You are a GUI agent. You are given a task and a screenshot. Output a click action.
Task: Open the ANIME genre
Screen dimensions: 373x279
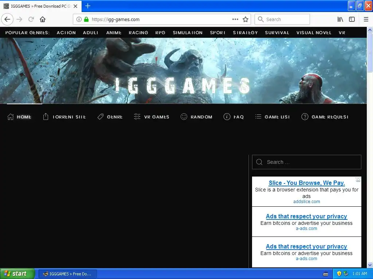click(114, 33)
